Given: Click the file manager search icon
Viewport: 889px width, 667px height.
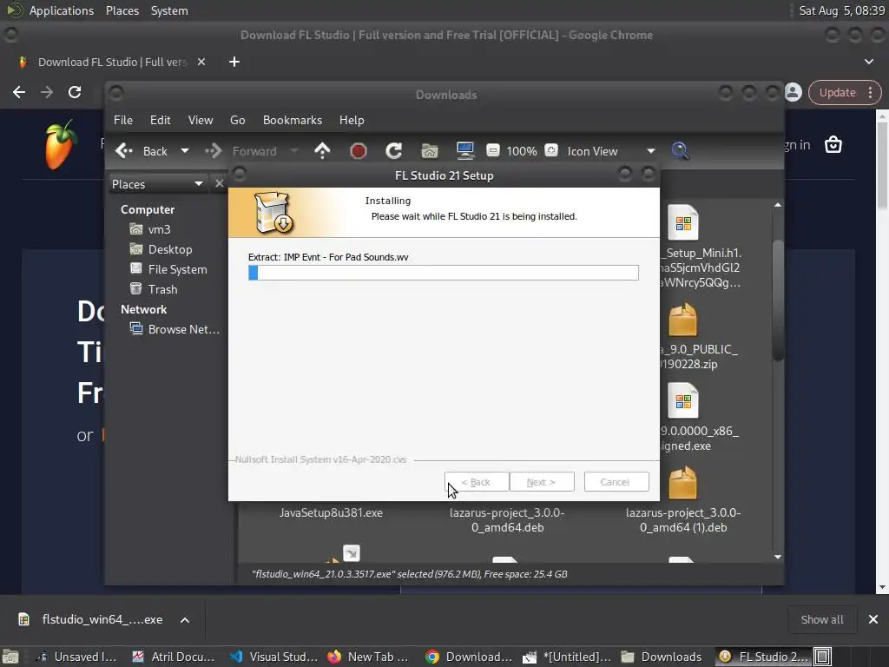Looking at the screenshot, I should pos(680,151).
